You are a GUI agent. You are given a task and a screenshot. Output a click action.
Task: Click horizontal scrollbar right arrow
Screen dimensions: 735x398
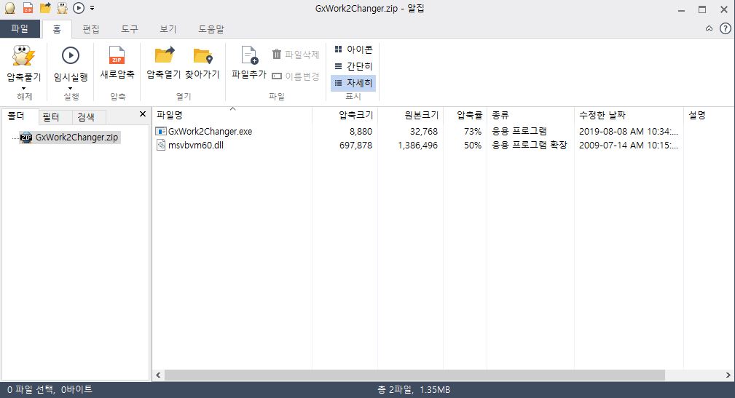point(728,375)
